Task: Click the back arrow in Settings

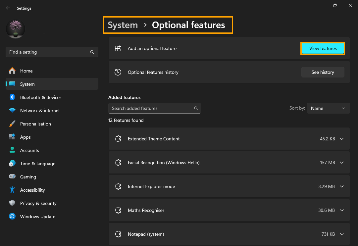Action: coord(8,8)
